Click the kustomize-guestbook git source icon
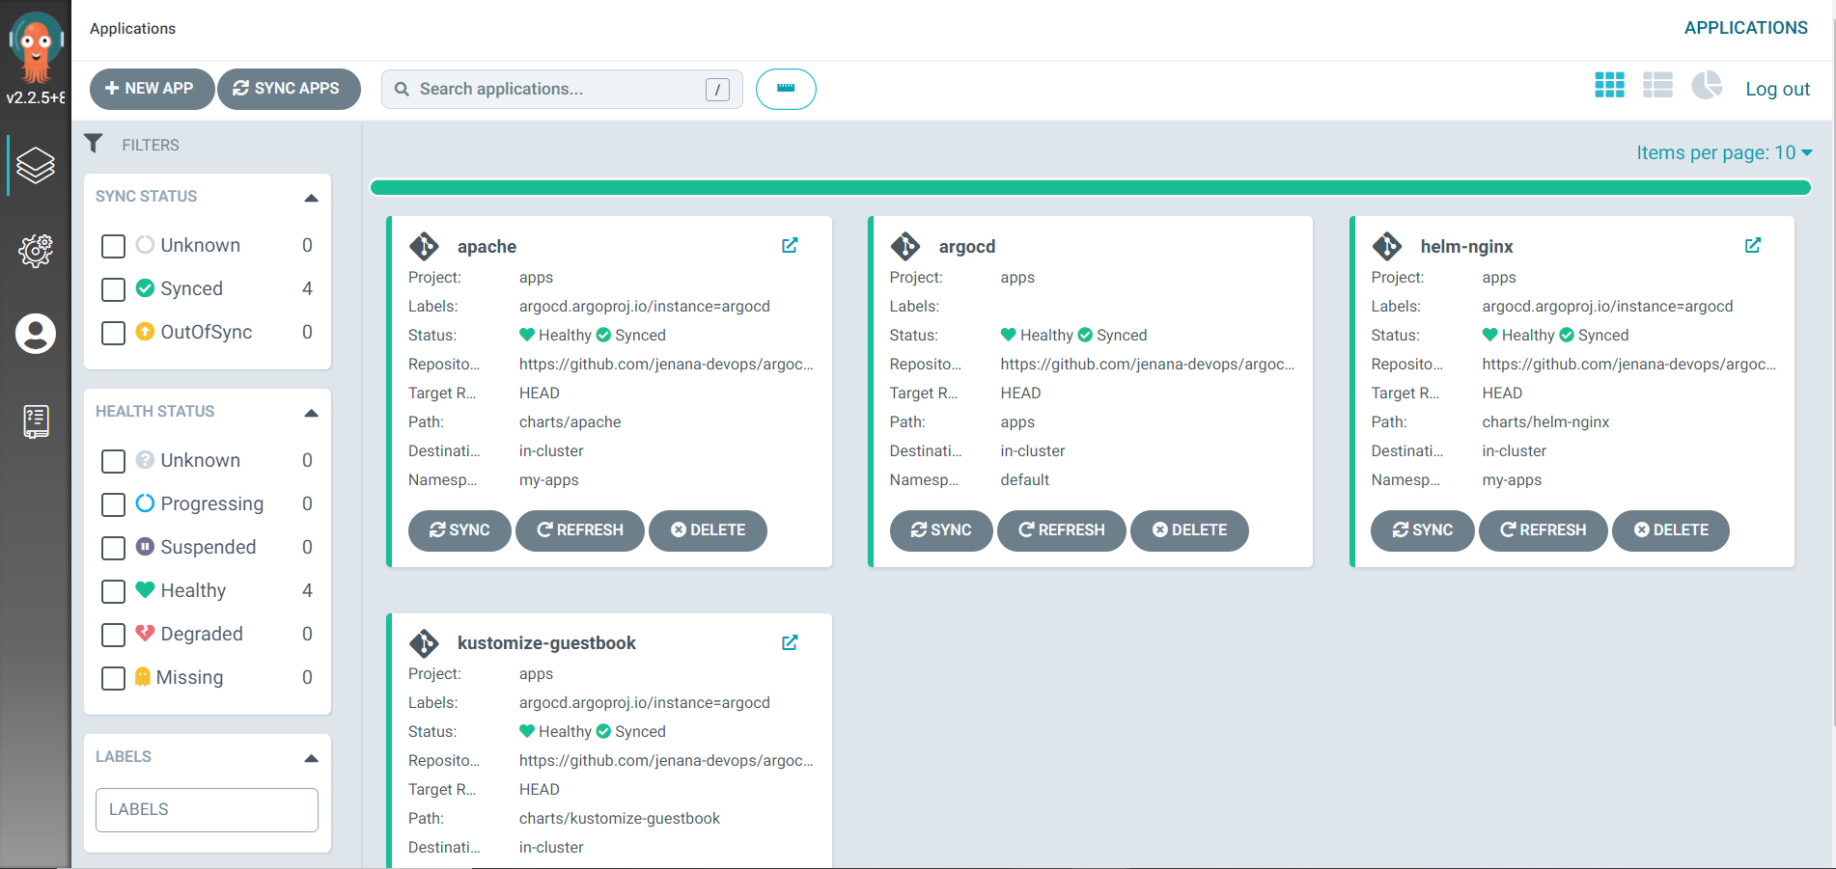1836x869 pixels. point(424,643)
